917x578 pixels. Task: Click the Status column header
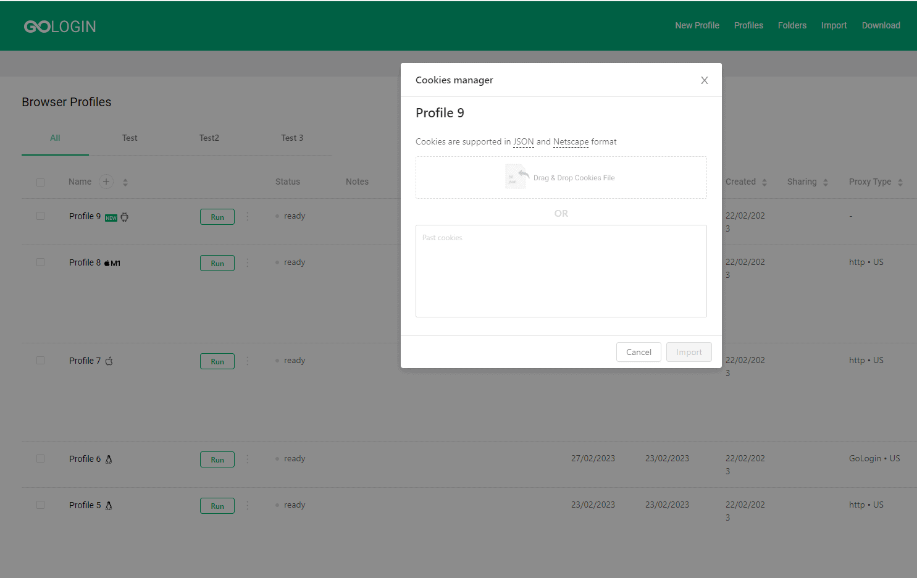(288, 182)
